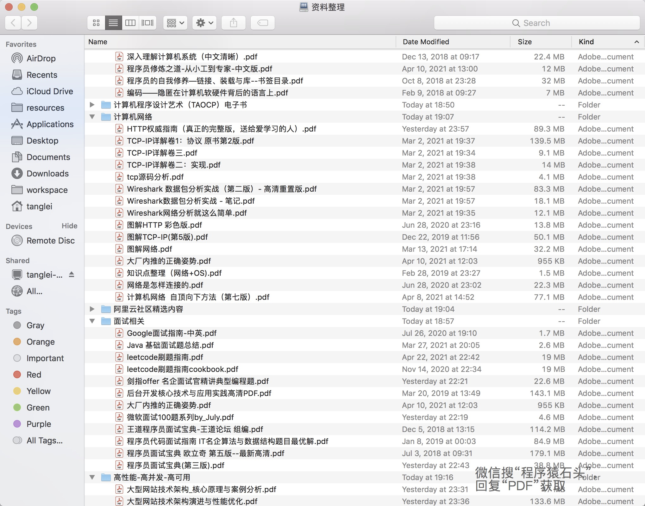Collapse the 计算机网络 folder
This screenshot has width=645, height=506.
tap(92, 117)
